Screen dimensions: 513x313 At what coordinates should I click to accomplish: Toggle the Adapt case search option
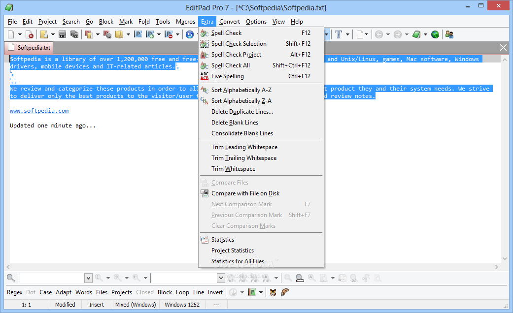[x=64, y=292]
